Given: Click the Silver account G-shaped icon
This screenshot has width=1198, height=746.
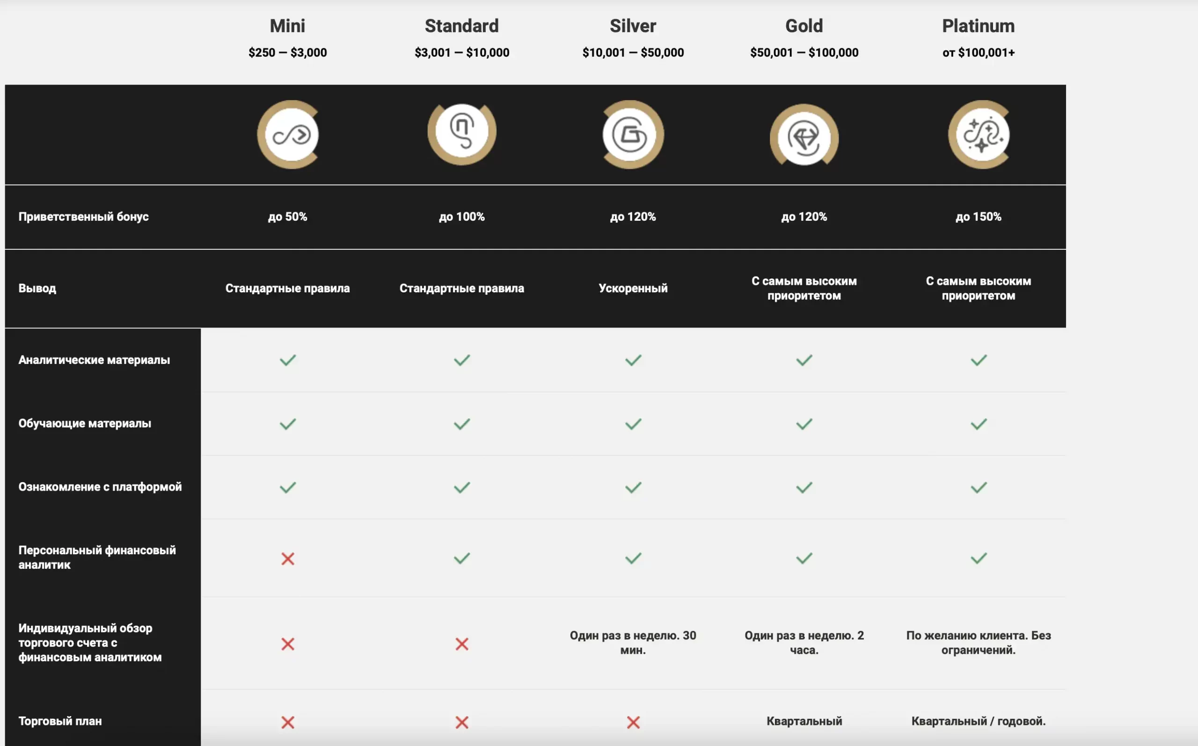Looking at the screenshot, I should (x=633, y=135).
